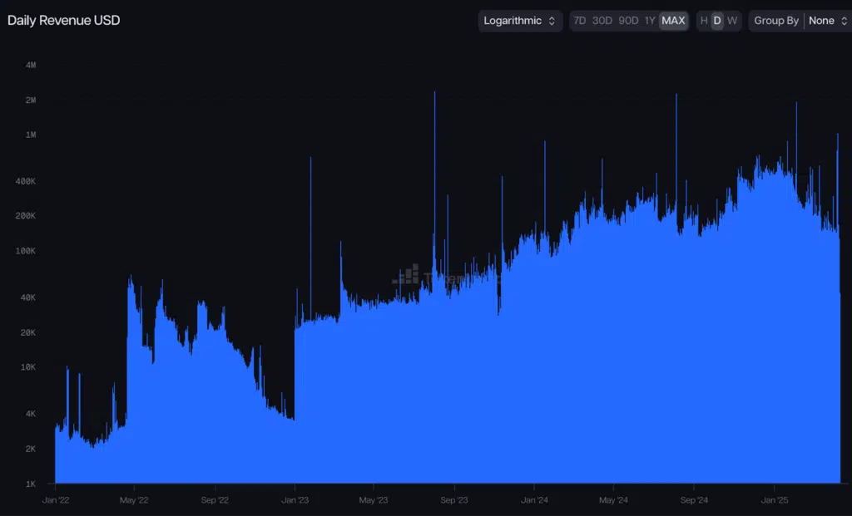This screenshot has height=516, width=852.
Task: Select the 7D time range
Action: pyautogui.click(x=580, y=21)
